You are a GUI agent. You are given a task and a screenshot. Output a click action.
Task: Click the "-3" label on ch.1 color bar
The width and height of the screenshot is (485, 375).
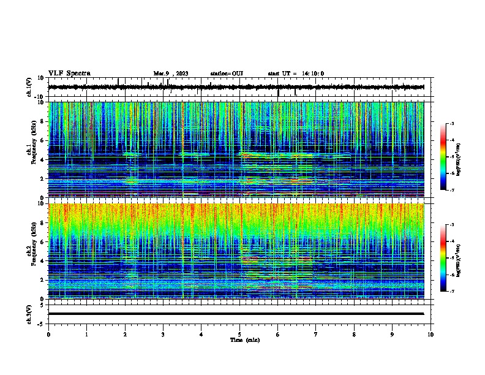pos(452,123)
